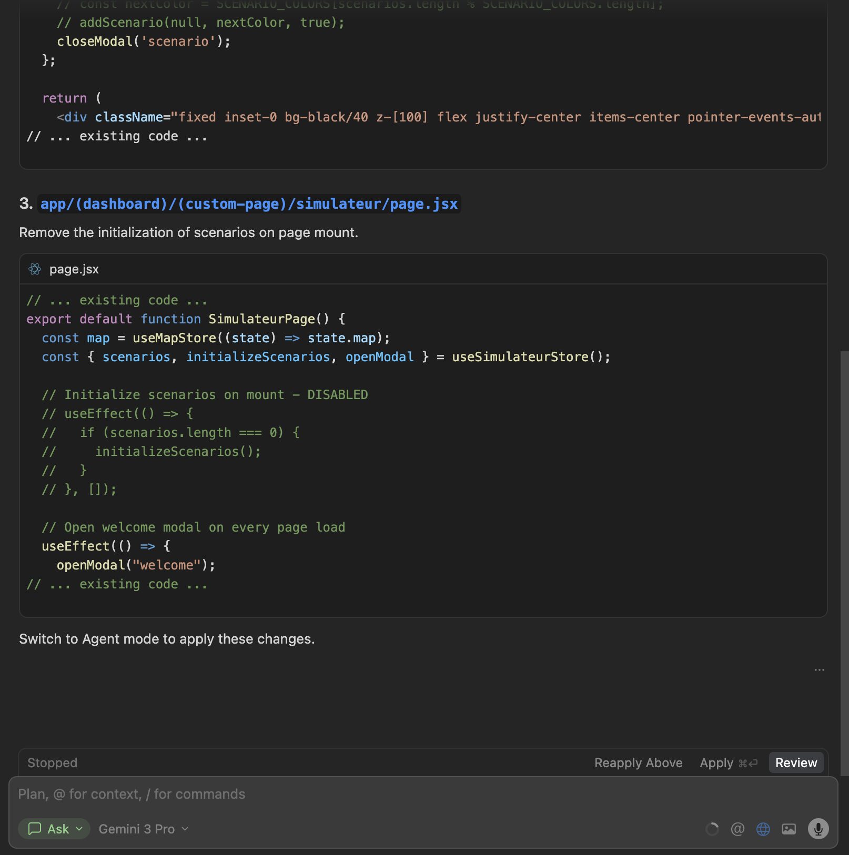Image resolution: width=849 pixels, height=855 pixels.
Task: Click Reapply Above button
Action: 638,763
